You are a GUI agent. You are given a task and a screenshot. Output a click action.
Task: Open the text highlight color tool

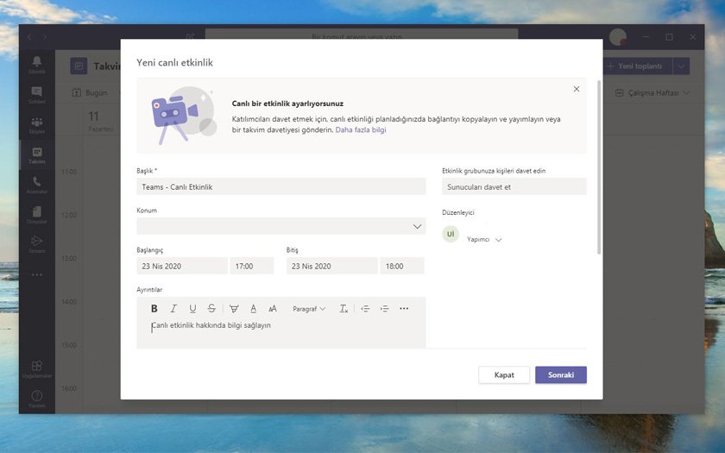coord(234,309)
